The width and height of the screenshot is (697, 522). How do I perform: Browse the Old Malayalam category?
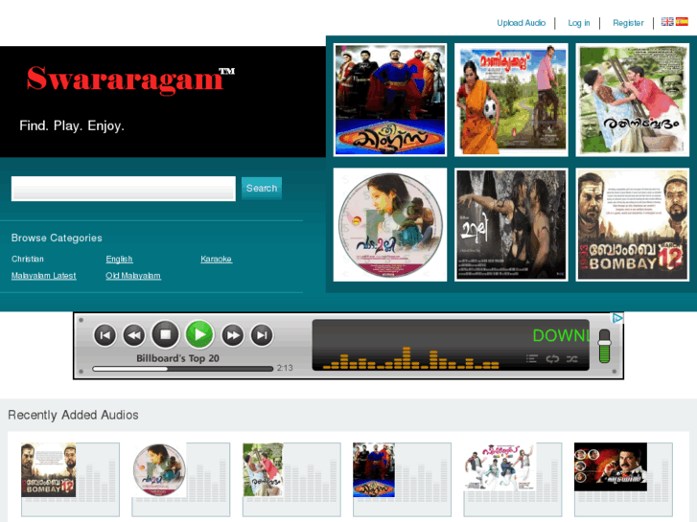[x=133, y=276]
